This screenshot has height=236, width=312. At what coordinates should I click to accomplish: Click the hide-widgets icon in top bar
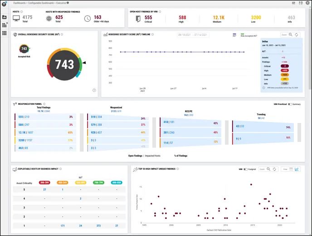293,3
